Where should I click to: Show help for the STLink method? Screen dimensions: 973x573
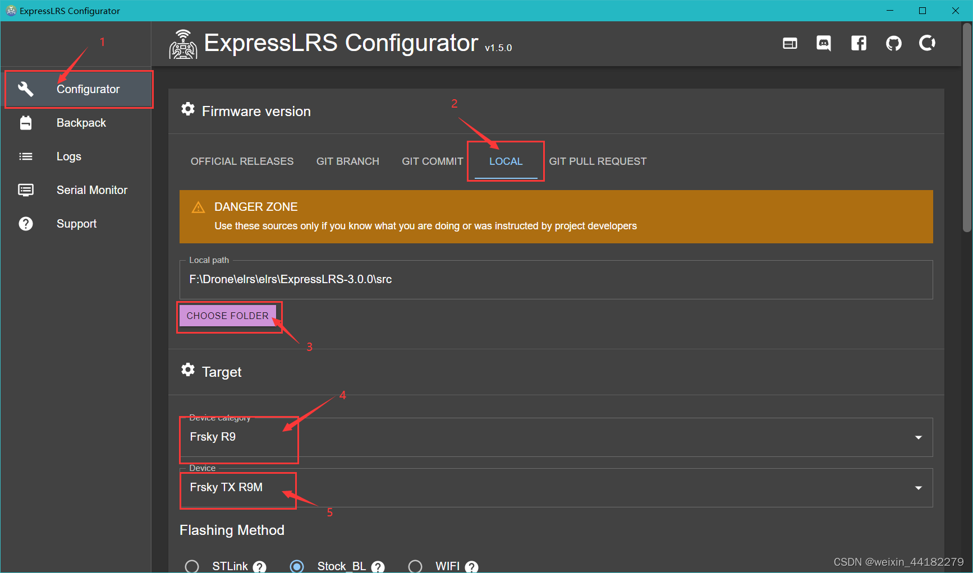click(x=259, y=567)
